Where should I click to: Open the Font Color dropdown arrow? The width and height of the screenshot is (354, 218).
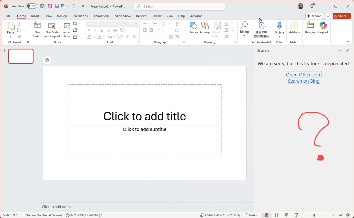coord(104,37)
